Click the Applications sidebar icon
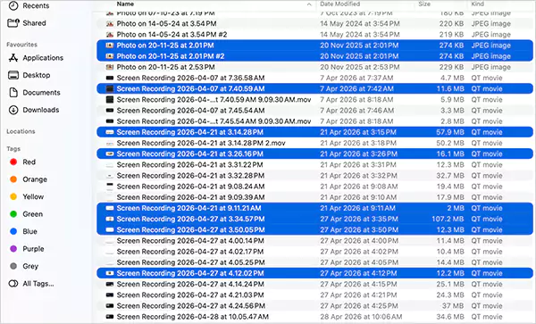The height and width of the screenshot is (324, 536). pos(13,58)
